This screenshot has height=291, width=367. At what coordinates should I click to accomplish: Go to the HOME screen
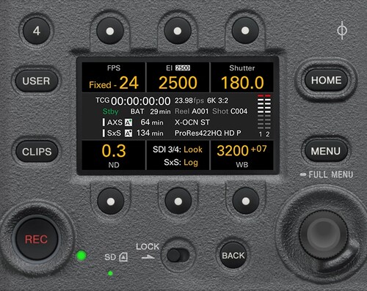326,81
